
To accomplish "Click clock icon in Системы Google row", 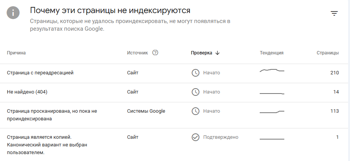I will pos(196,111).
